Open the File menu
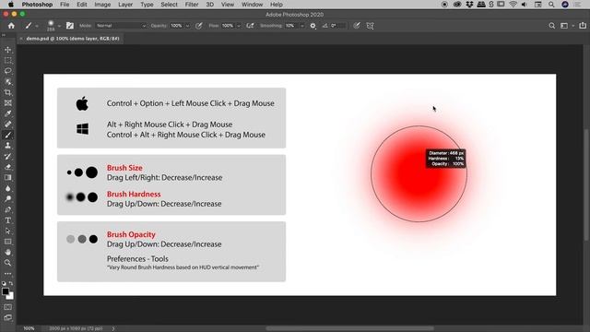590x332 pixels. [x=65, y=5]
